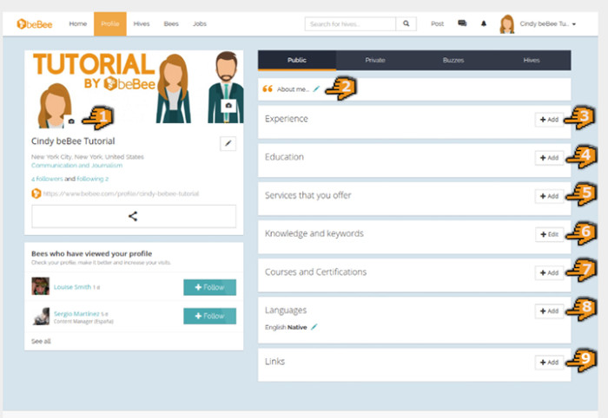Screen dimensions: 608x418
Task: Click the Cindy beBee Tutorial name
Action: 73,141
